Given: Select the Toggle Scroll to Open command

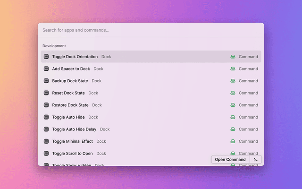Looking at the screenshot, I should coord(72,153).
